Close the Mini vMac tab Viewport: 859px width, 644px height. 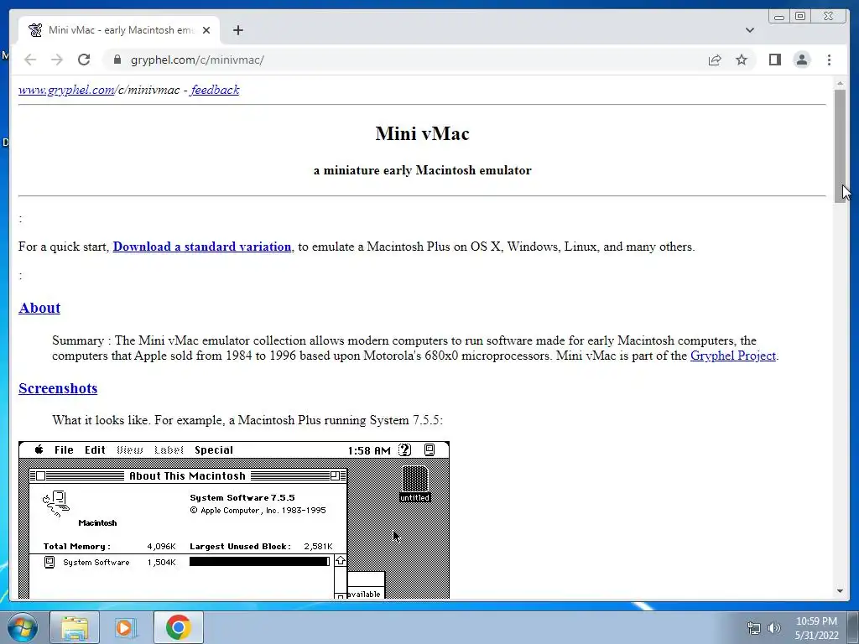click(206, 30)
